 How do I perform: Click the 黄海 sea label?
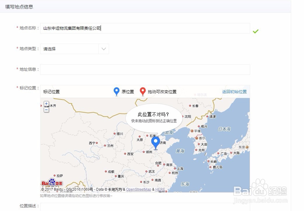[x=180, y=151]
